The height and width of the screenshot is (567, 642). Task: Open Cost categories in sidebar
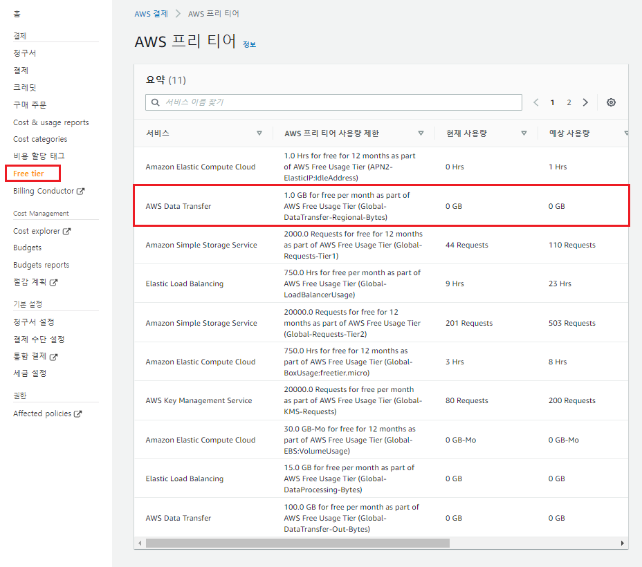click(40, 139)
